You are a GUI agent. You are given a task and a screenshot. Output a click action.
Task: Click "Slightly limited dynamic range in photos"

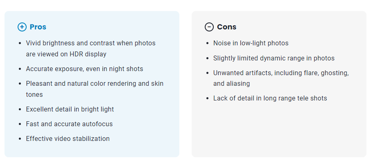point(274,58)
